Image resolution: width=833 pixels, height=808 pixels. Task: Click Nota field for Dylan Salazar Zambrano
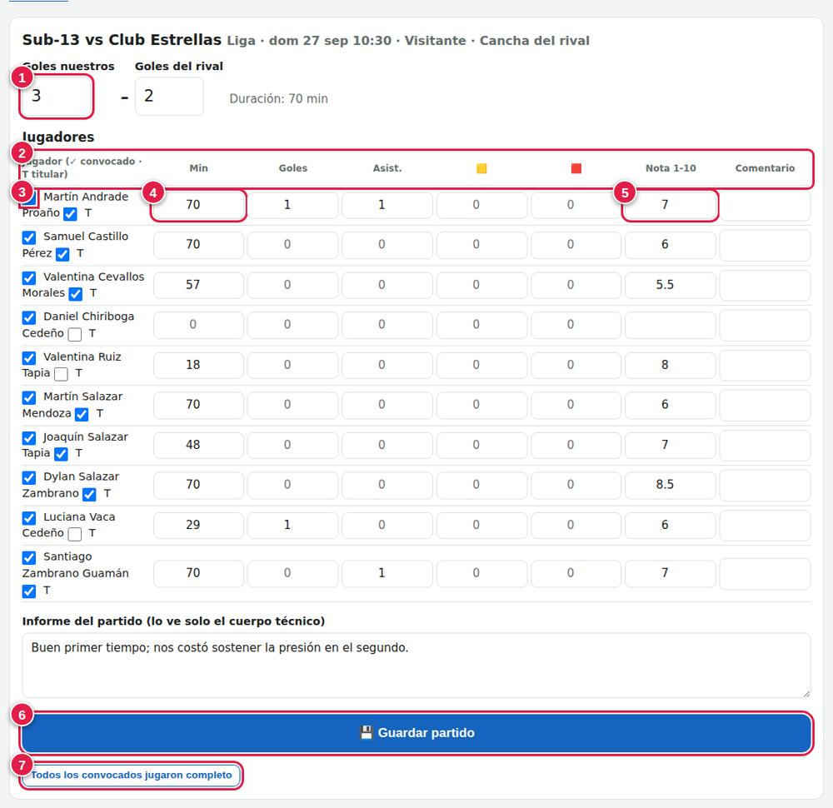point(671,485)
